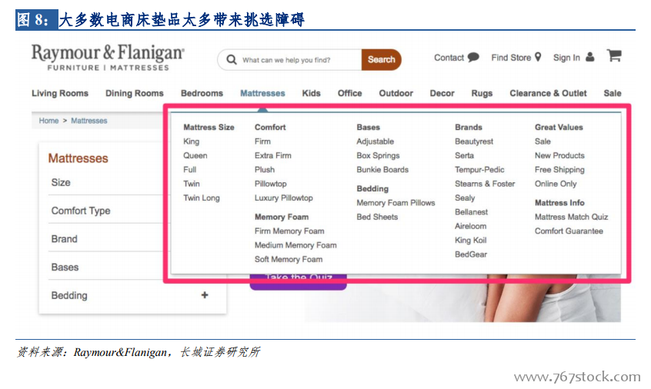Select Queen mattress size
The width and height of the screenshot is (651, 389).
(x=195, y=155)
